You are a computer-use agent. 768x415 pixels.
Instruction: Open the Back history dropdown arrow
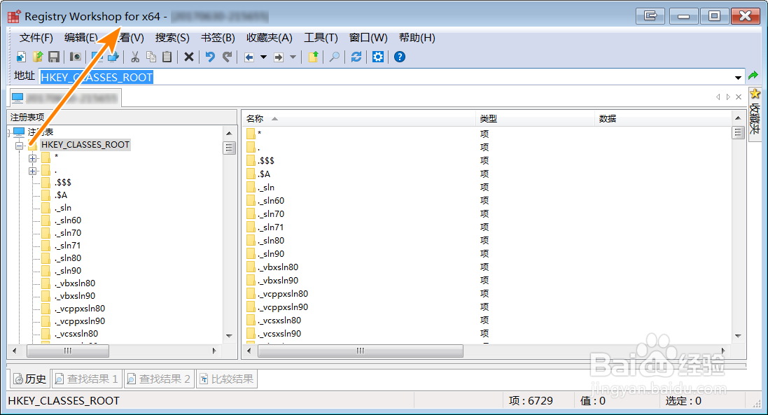263,57
